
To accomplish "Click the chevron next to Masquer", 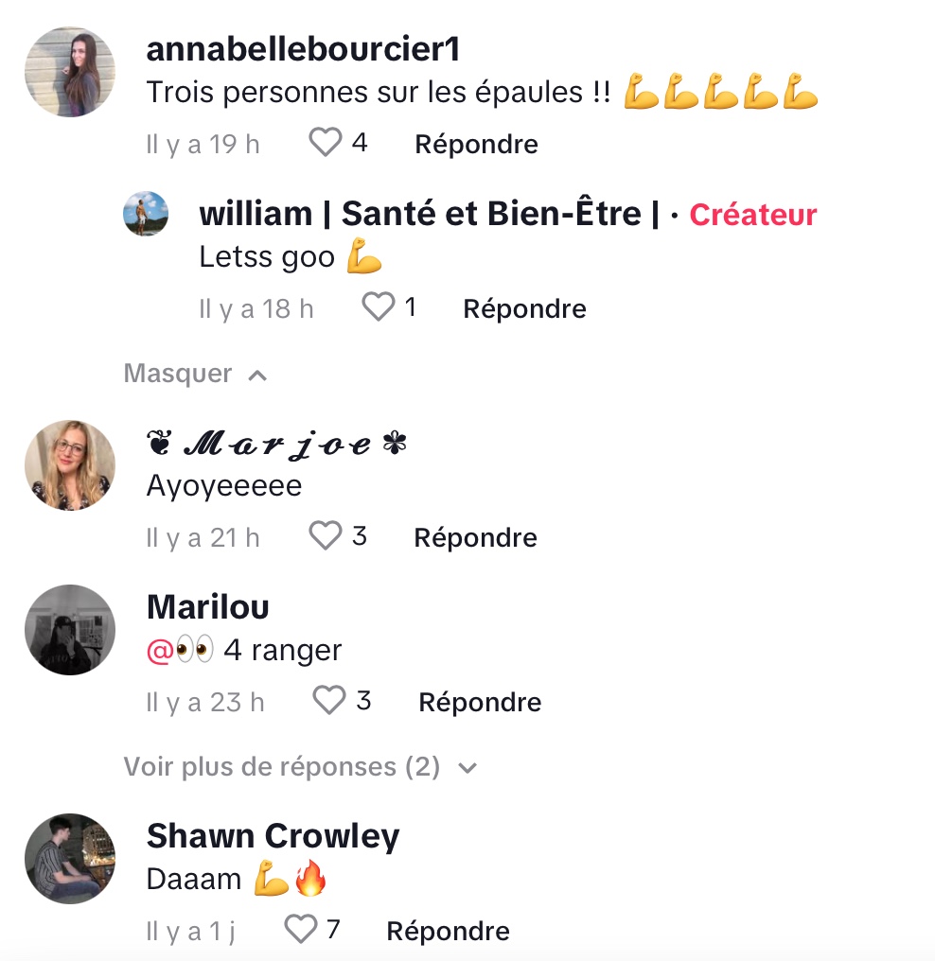I will click(257, 376).
